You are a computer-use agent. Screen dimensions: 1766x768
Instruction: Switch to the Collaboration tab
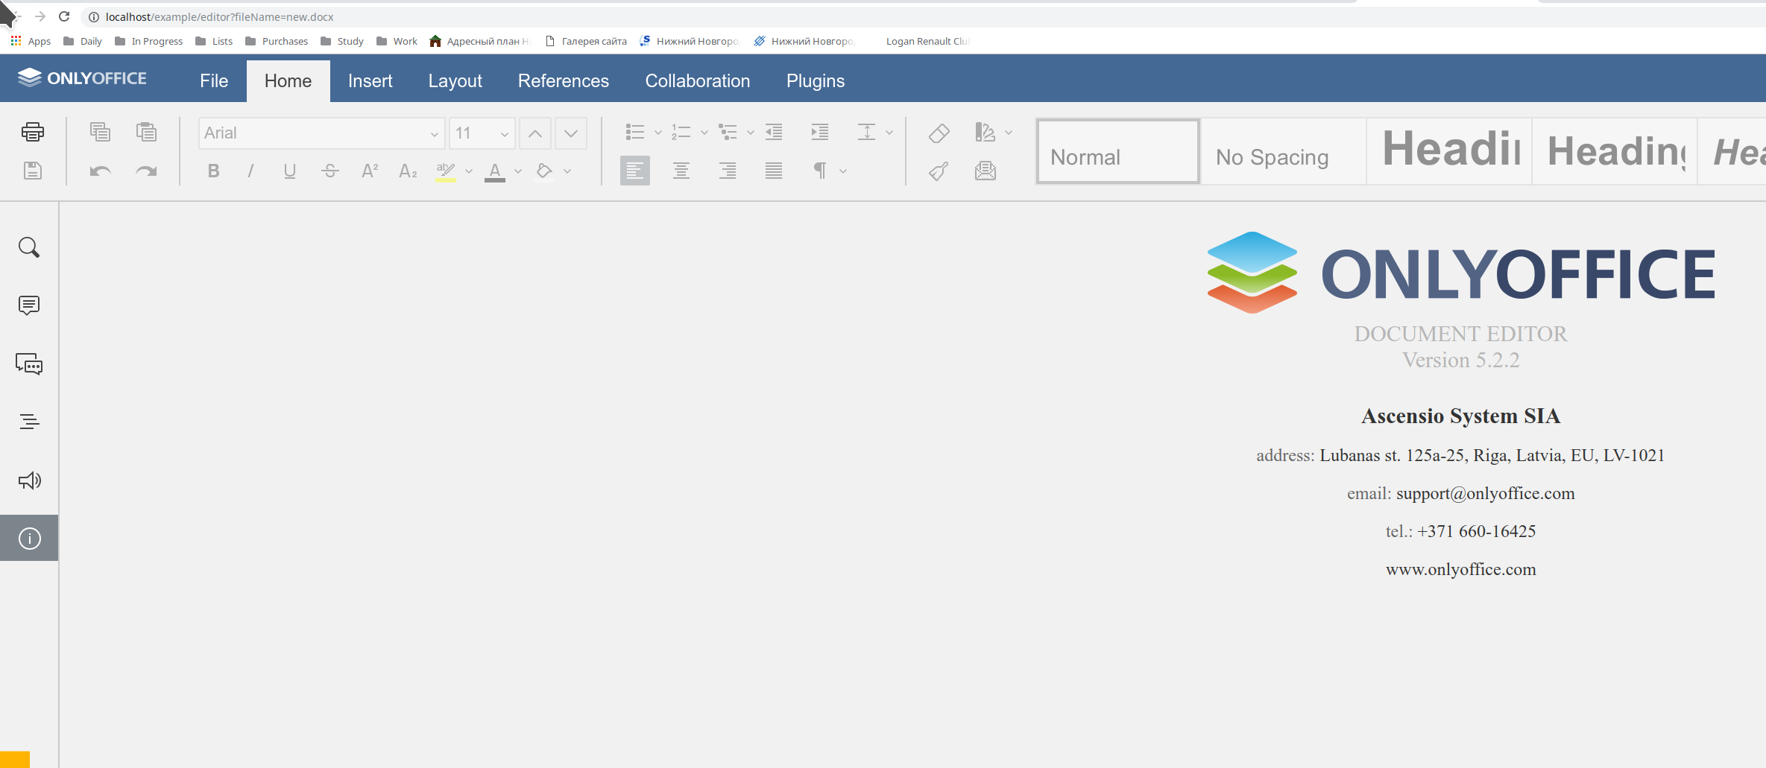(x=697, y=80)
